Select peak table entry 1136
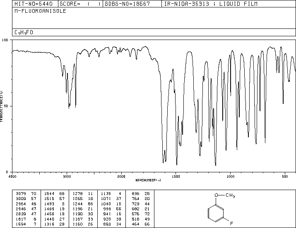 click(x=111, y=193)
